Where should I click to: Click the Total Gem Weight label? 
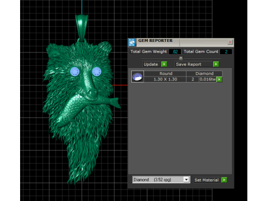coord(149,51)
